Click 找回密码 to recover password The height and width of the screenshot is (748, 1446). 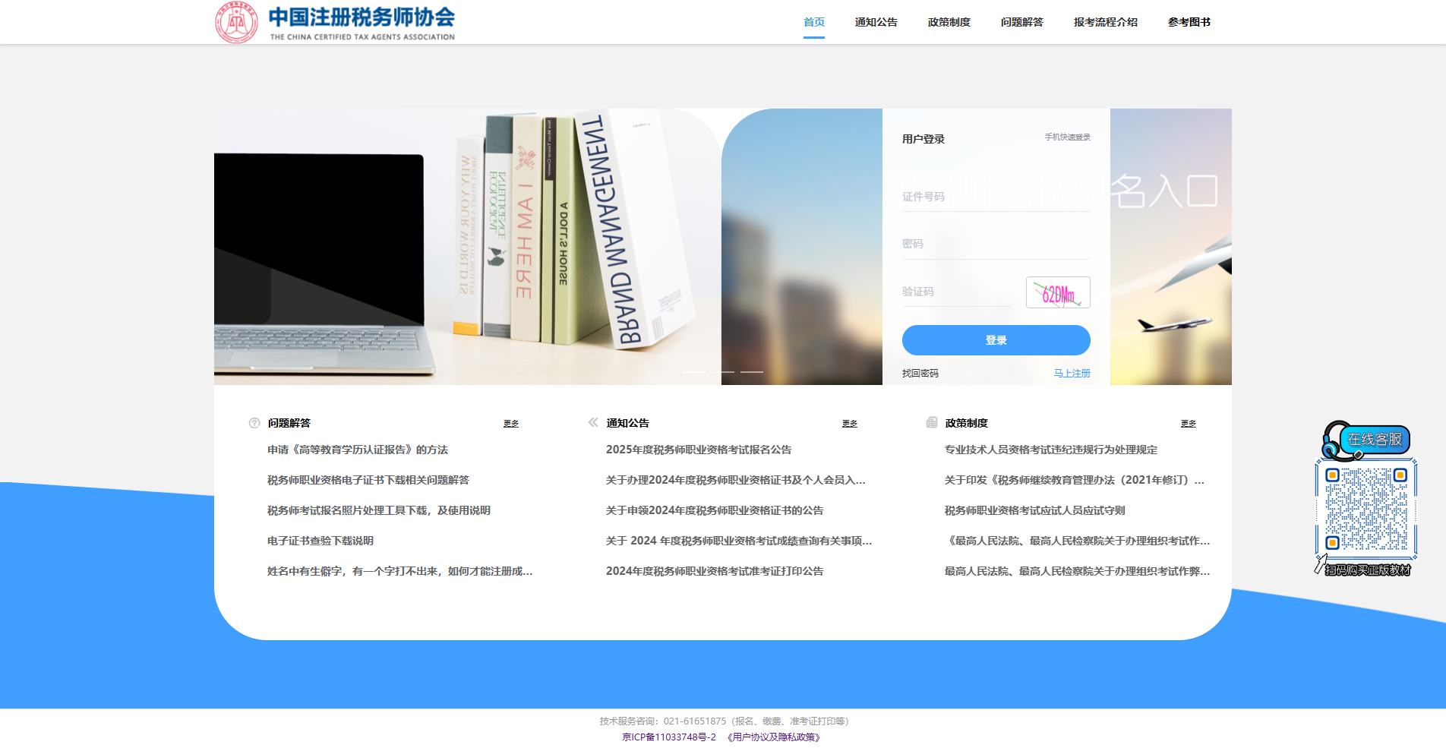pos(919,373)
